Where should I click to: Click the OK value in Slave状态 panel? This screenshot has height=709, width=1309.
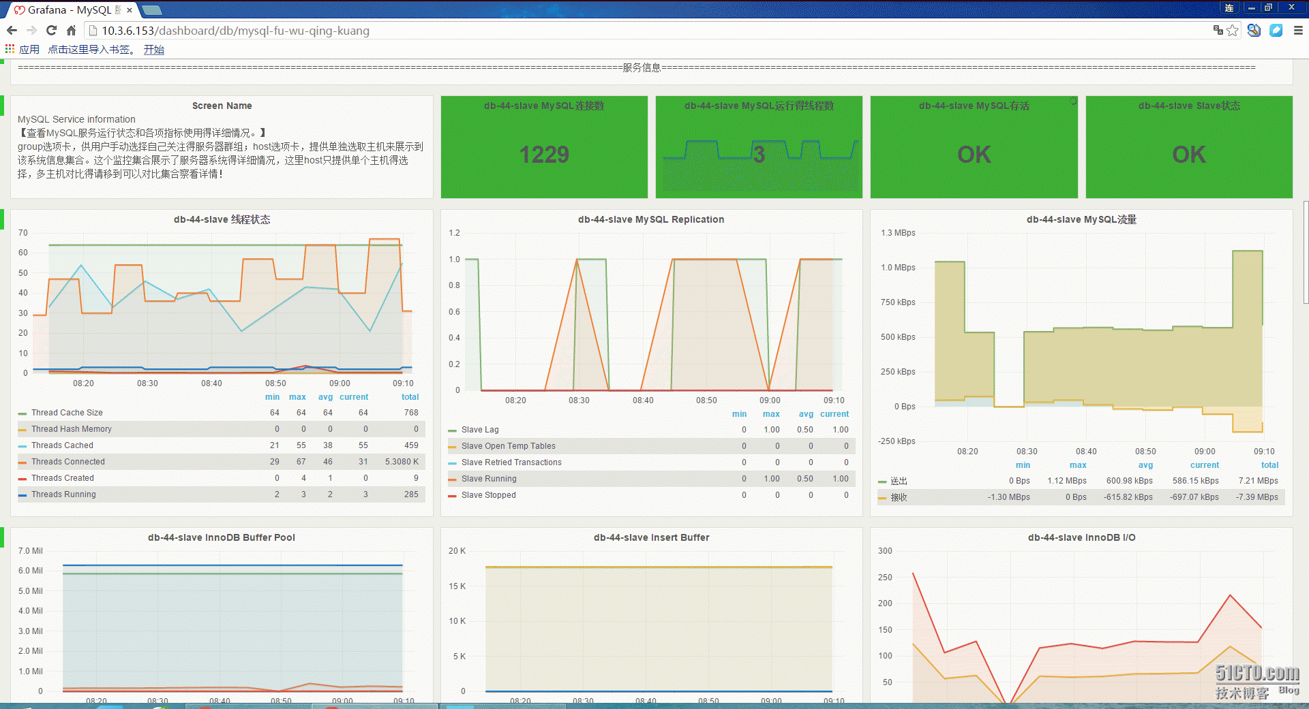point(1189,155)
